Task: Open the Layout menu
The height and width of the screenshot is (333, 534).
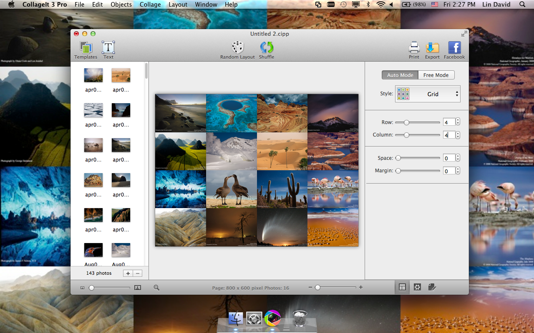Action: (178, 5)
